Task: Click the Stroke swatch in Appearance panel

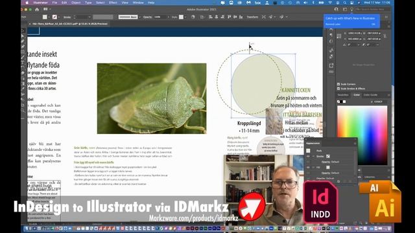Action: pyautogui.click(x=328, y=156)
